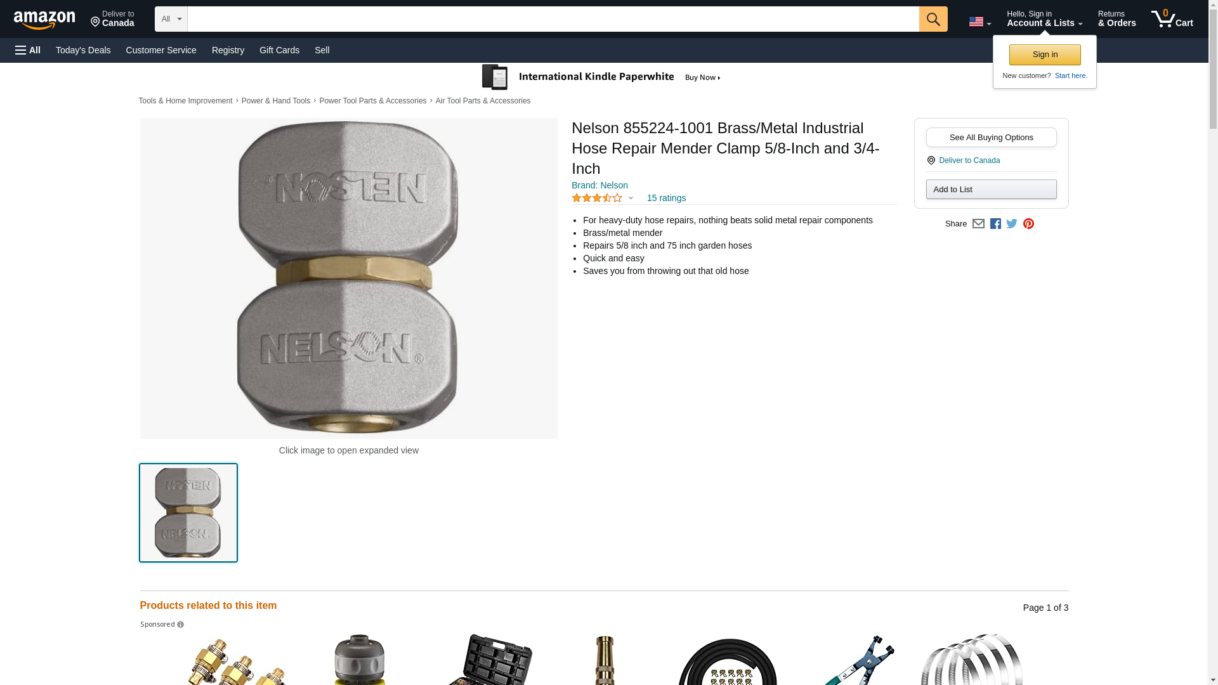Screen dimensions: 1218x685
Task: Expand the star rating breakdown arrow
Action: [631, 198]
